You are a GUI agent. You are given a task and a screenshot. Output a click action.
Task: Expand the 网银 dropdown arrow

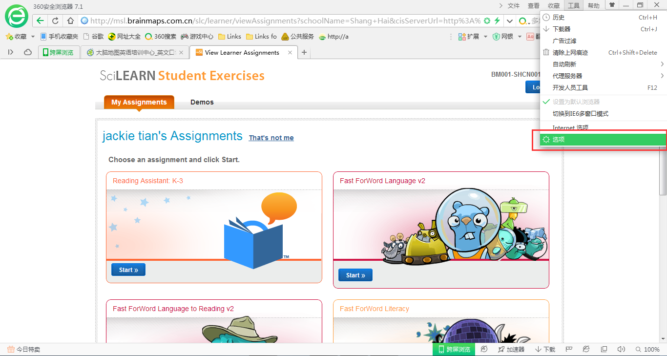coord(520,37)
